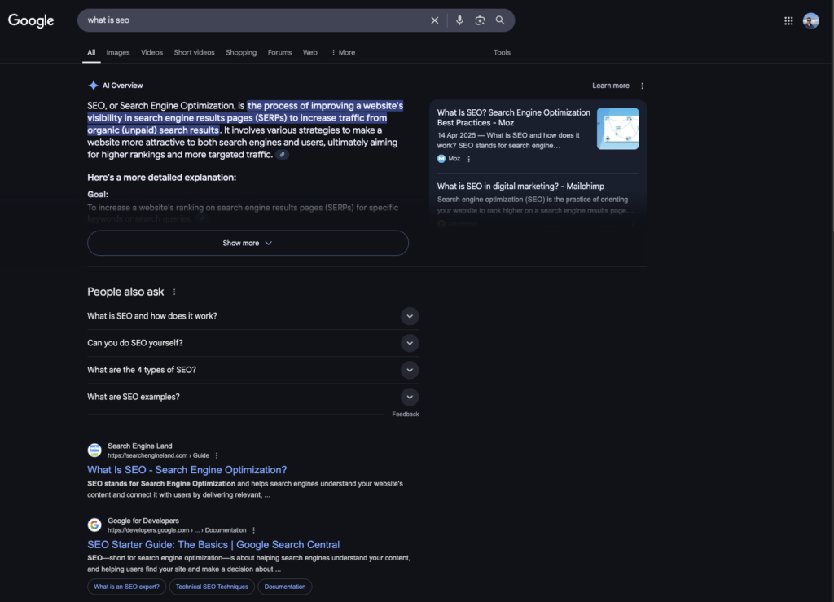Select the All results tab

(x=91, y=52)
